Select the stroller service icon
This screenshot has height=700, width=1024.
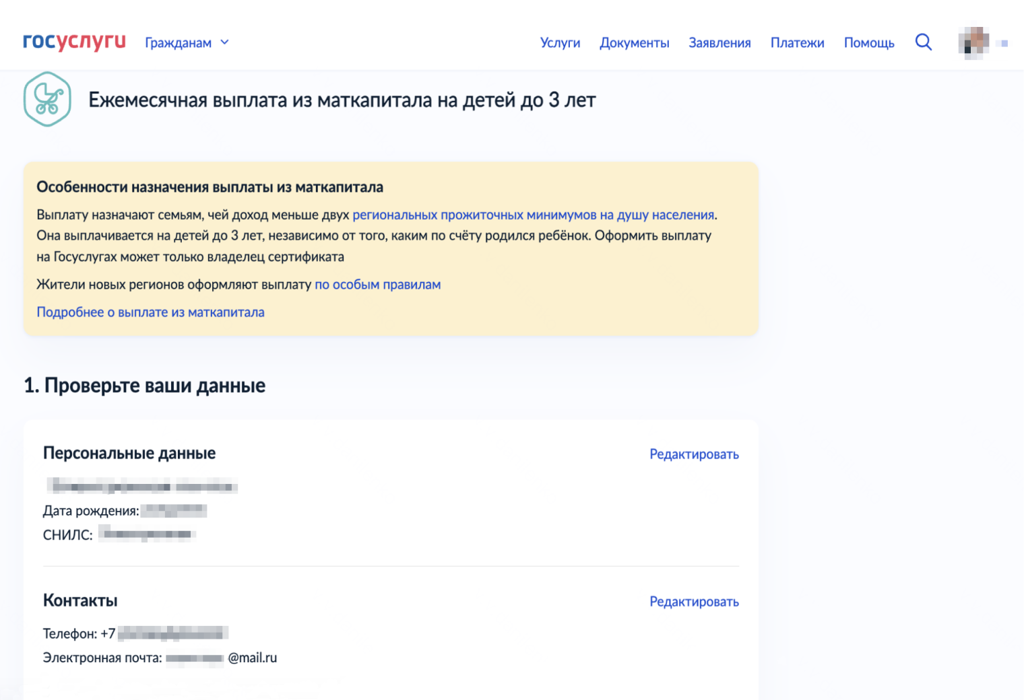(x=46, y=99)
